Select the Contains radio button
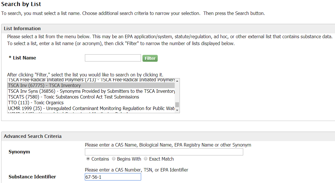The image size is (335, 183). pos(88,159)
